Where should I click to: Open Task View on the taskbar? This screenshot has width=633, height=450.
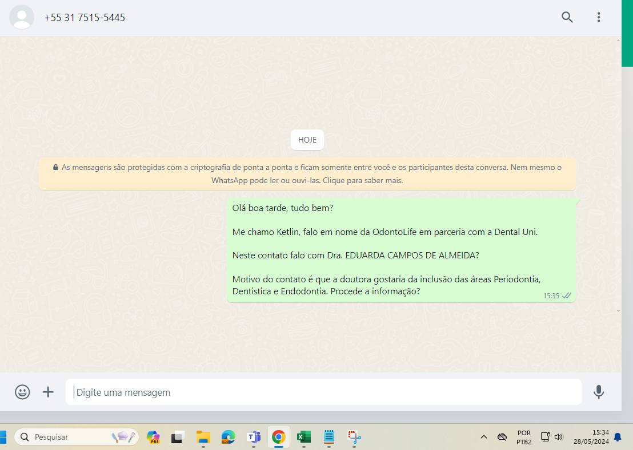point(178,437)
